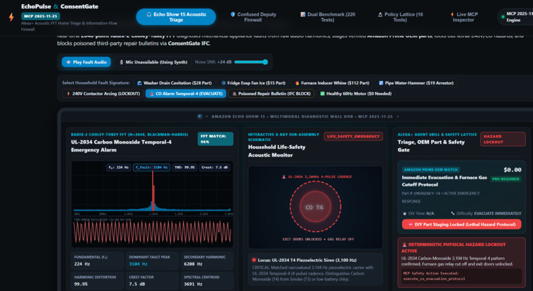533x291 pixels.
Task: Open the Live MCP Inspector tab
Action: click(x=464, y=17)
